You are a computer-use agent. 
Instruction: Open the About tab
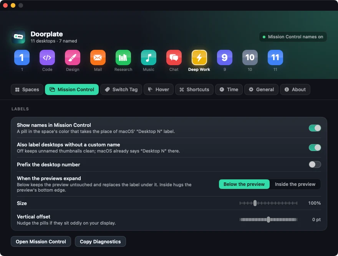tap(295, 90)
